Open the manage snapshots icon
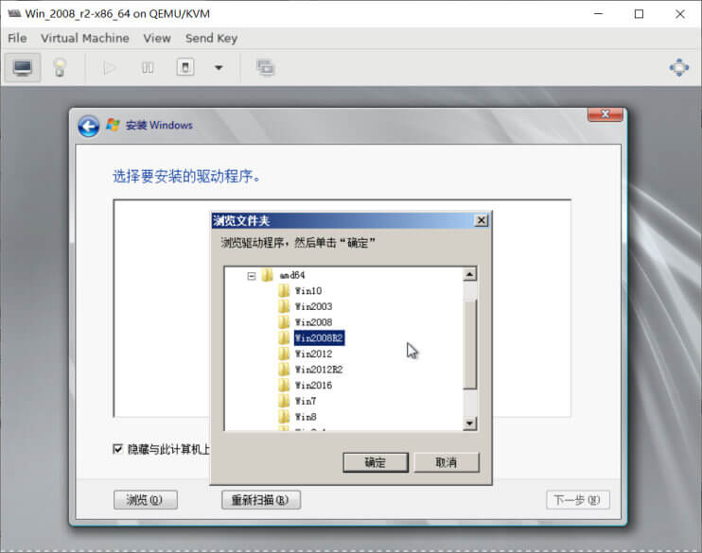This screenshot has width=702, height=553. 266,67
